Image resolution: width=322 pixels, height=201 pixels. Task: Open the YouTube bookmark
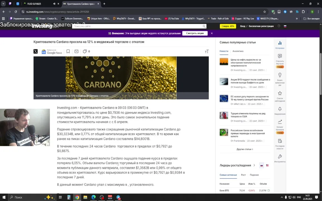tap(172, 18)
